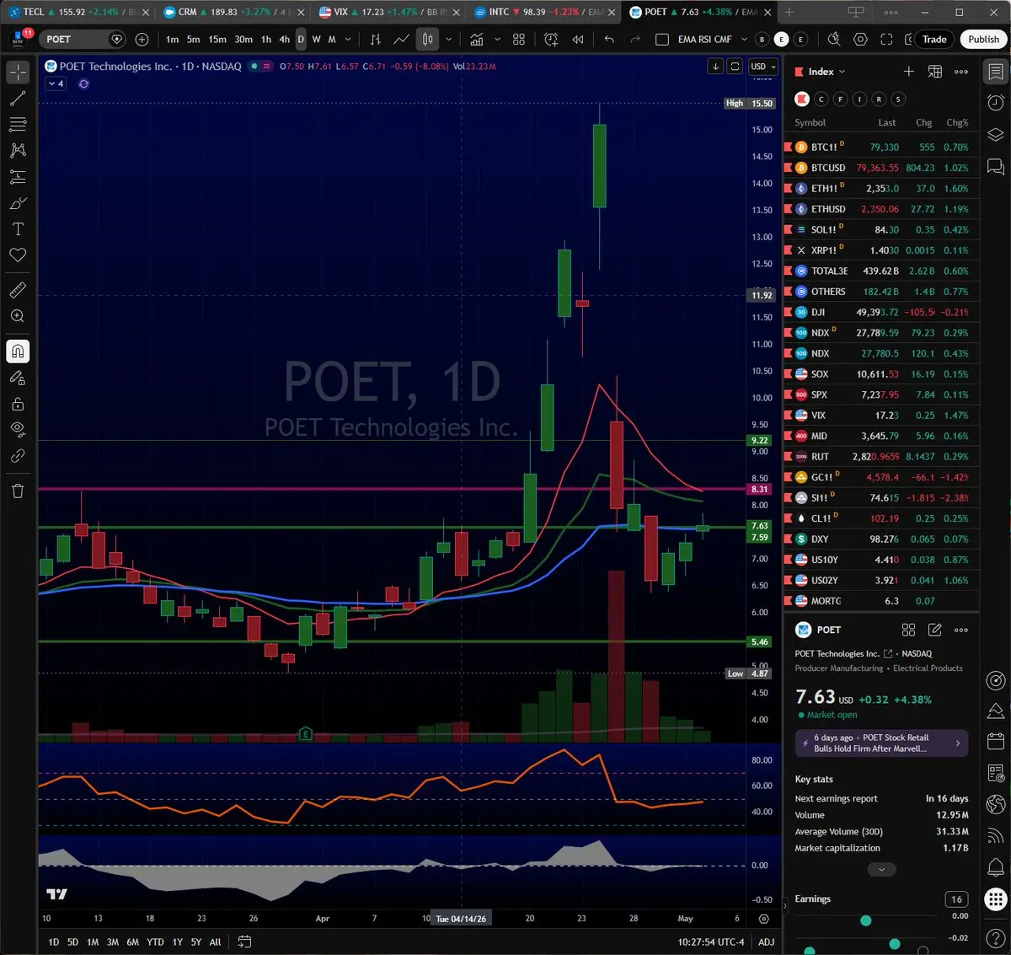Viewport: 1011px width, 955px height.
Task: Select the R watchlist filter circle
Action: 879,99
